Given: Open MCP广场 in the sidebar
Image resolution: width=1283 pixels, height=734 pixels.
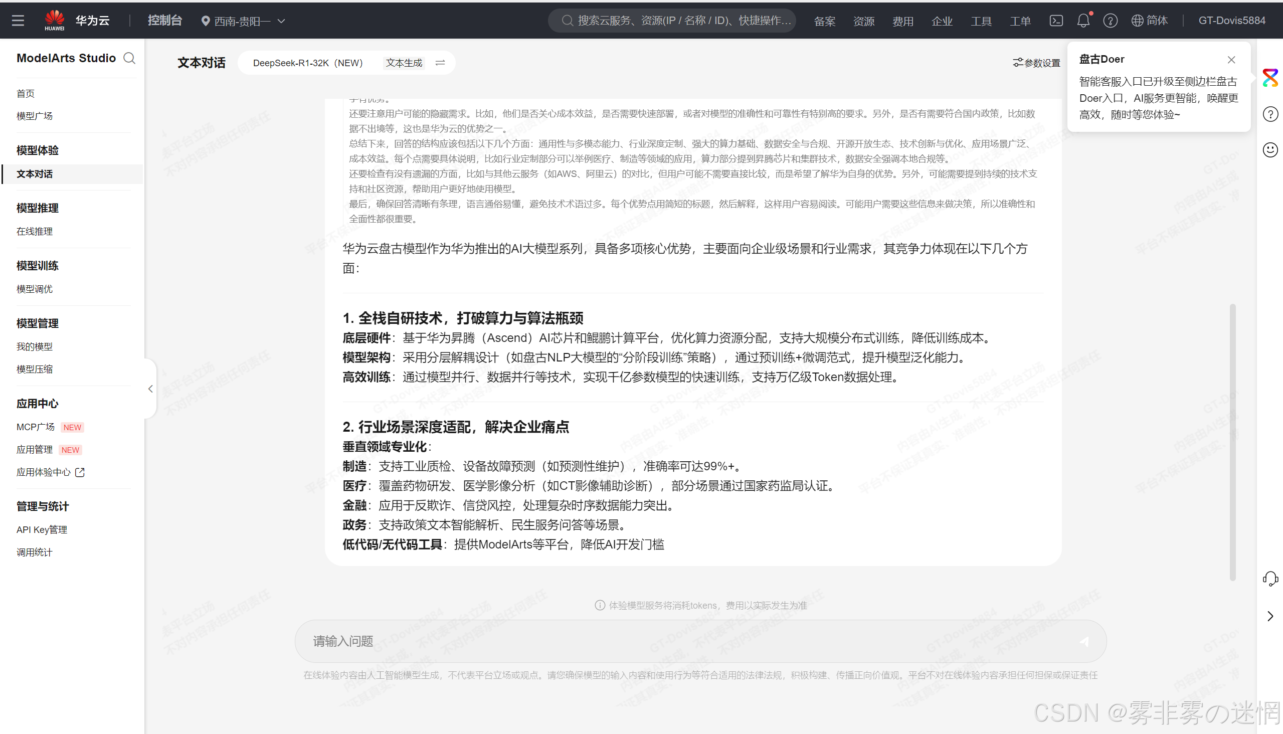Looking at the screenshot, I should point(36,427).
